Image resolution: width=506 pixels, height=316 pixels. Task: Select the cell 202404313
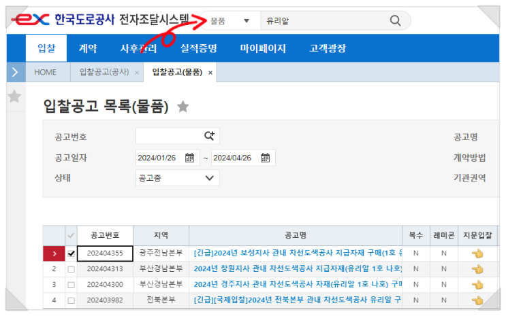[105, 269]
